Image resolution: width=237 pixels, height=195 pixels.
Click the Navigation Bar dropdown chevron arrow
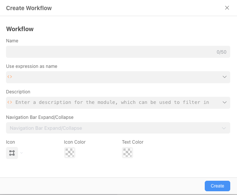pyautogui.click(x=224, y=128)
